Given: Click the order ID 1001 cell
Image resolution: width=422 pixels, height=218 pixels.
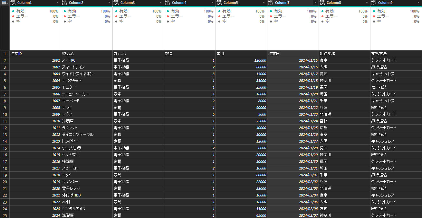Looking at the screenshot, I should click(x=35, y=60).
